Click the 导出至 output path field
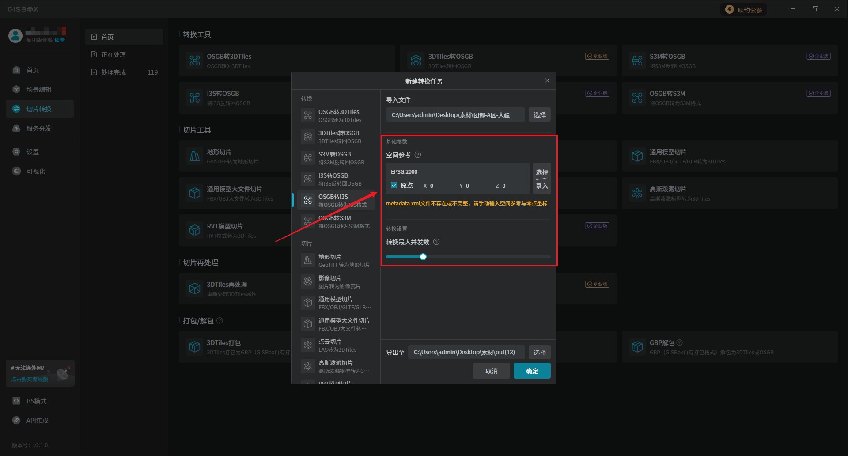This screenshot has height=456, width=848. [x=466, y=353]
